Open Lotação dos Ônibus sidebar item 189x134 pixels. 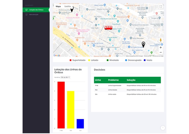36,10
